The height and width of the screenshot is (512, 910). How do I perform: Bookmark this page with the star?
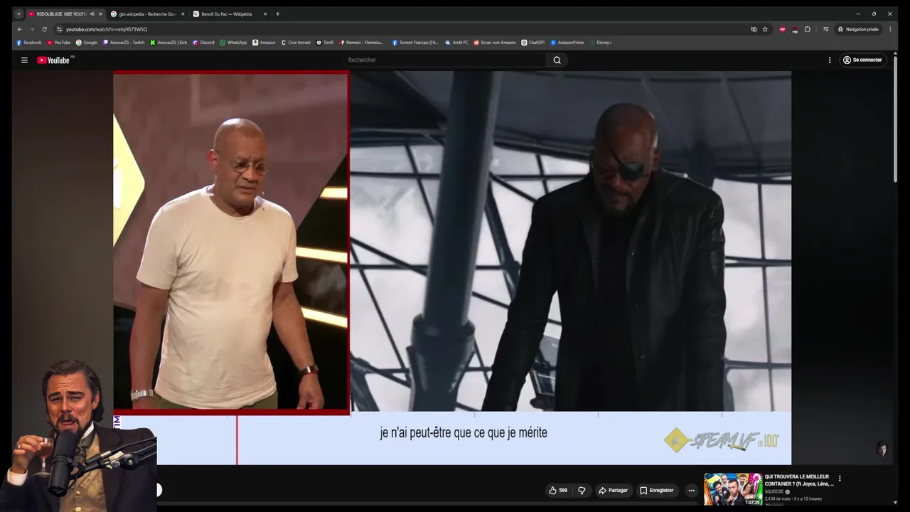pos(765,29)
